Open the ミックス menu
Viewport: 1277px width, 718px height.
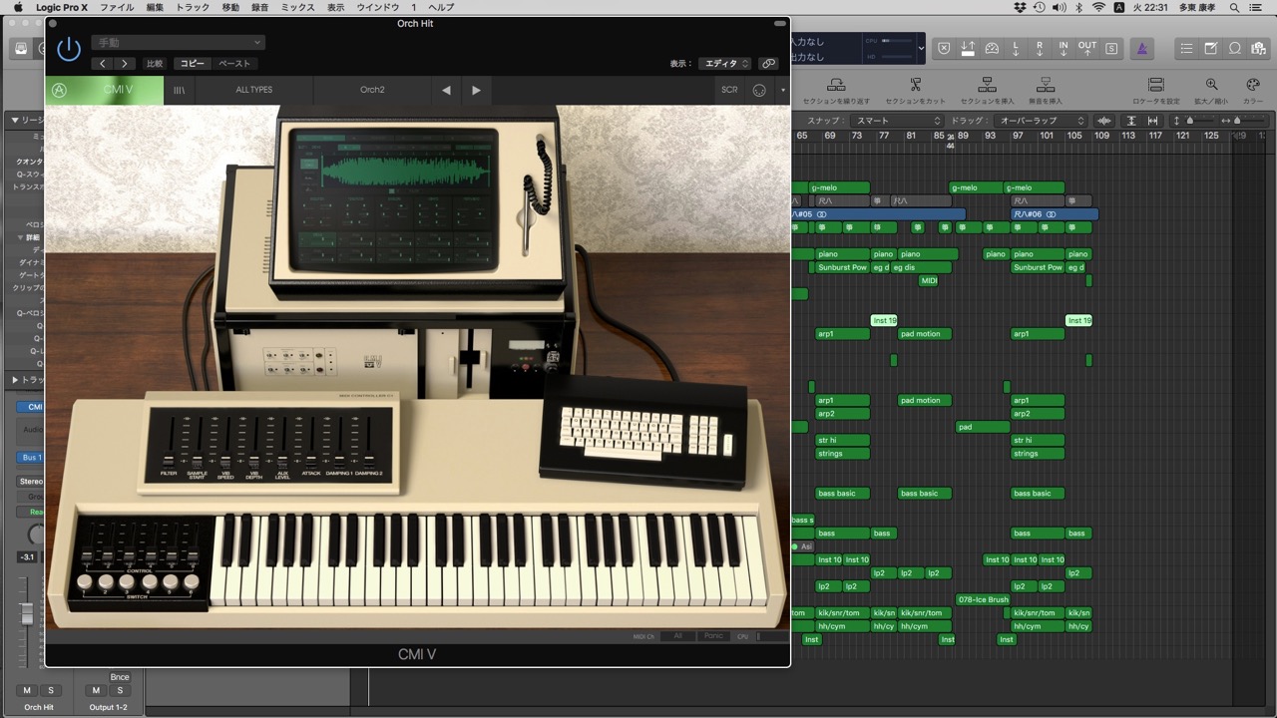[297, 7]
